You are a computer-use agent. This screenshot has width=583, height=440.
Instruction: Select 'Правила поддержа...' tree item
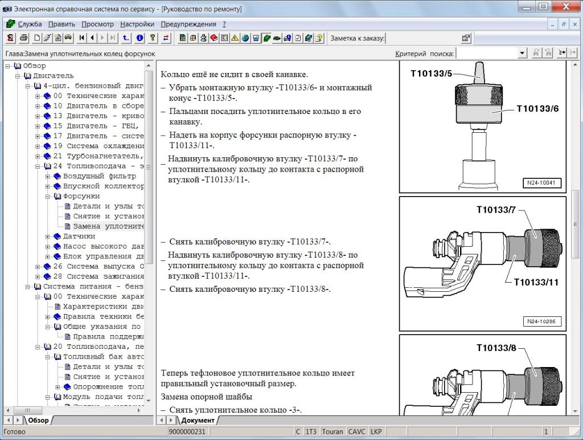click(x=109, y=337)
